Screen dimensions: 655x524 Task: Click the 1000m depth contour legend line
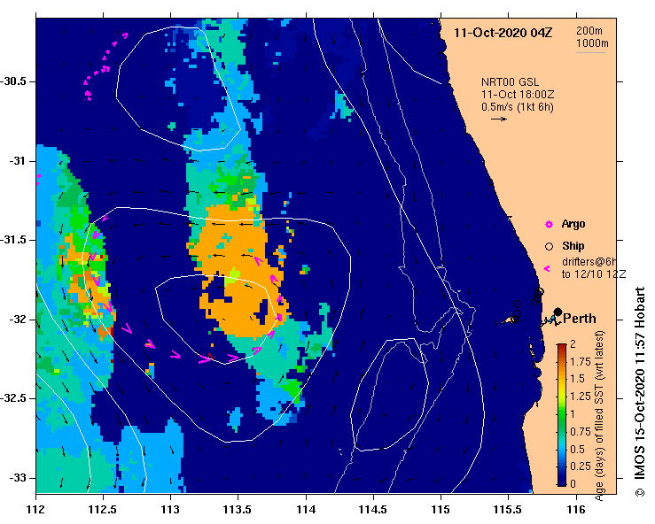click(x=590, y=52)
